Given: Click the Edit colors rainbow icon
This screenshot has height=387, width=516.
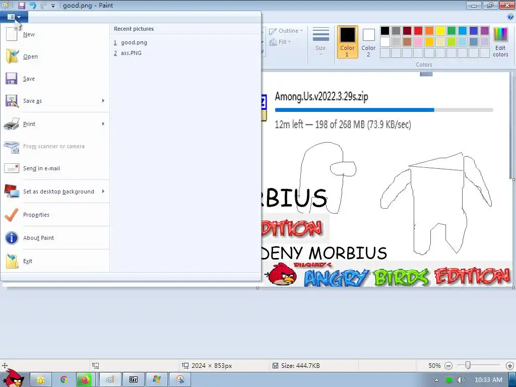Looking at the screenshot, I should pyautogui.click(x=500, y=35).
